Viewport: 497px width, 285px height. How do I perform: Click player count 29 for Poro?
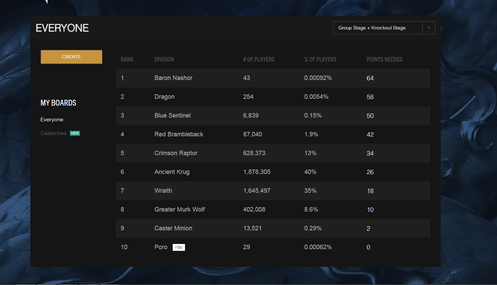[246, 247]
